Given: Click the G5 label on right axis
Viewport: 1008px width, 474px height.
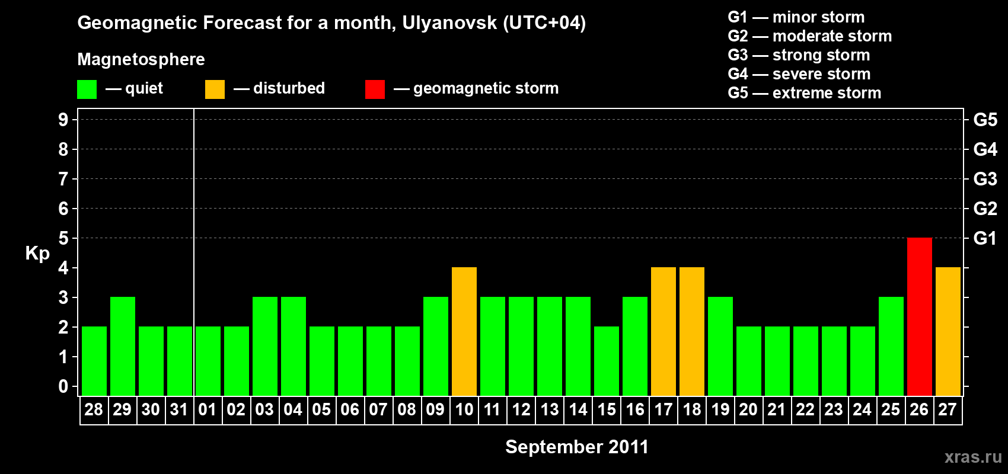Looking at the screenshot, I should tap(985, 120).
